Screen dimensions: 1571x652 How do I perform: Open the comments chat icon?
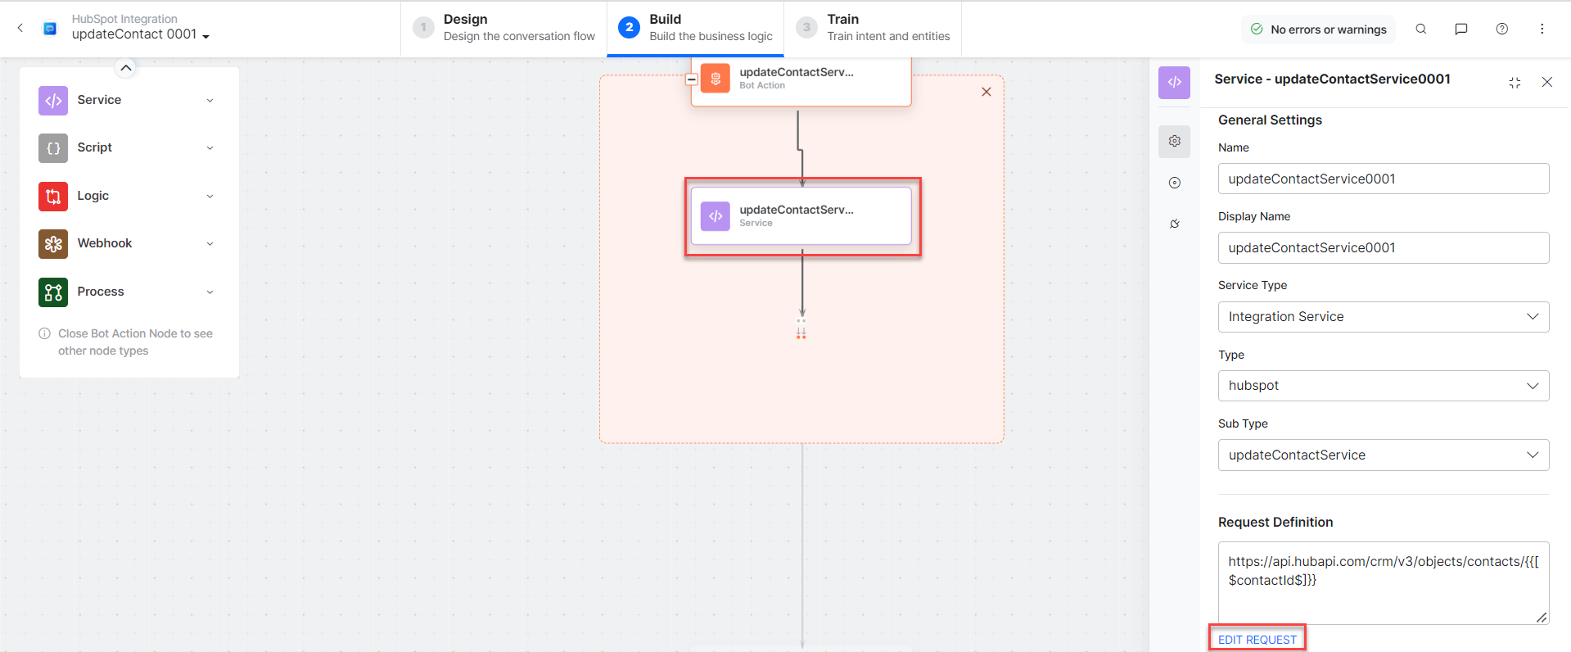point(1460,29)
